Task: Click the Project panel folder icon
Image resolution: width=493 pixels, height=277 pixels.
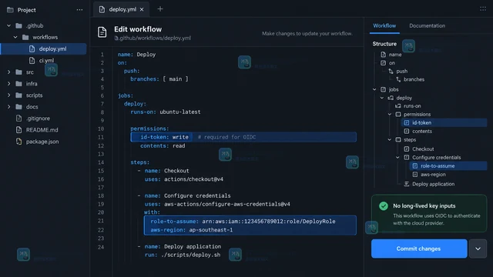Action: [x=10, y=10]
